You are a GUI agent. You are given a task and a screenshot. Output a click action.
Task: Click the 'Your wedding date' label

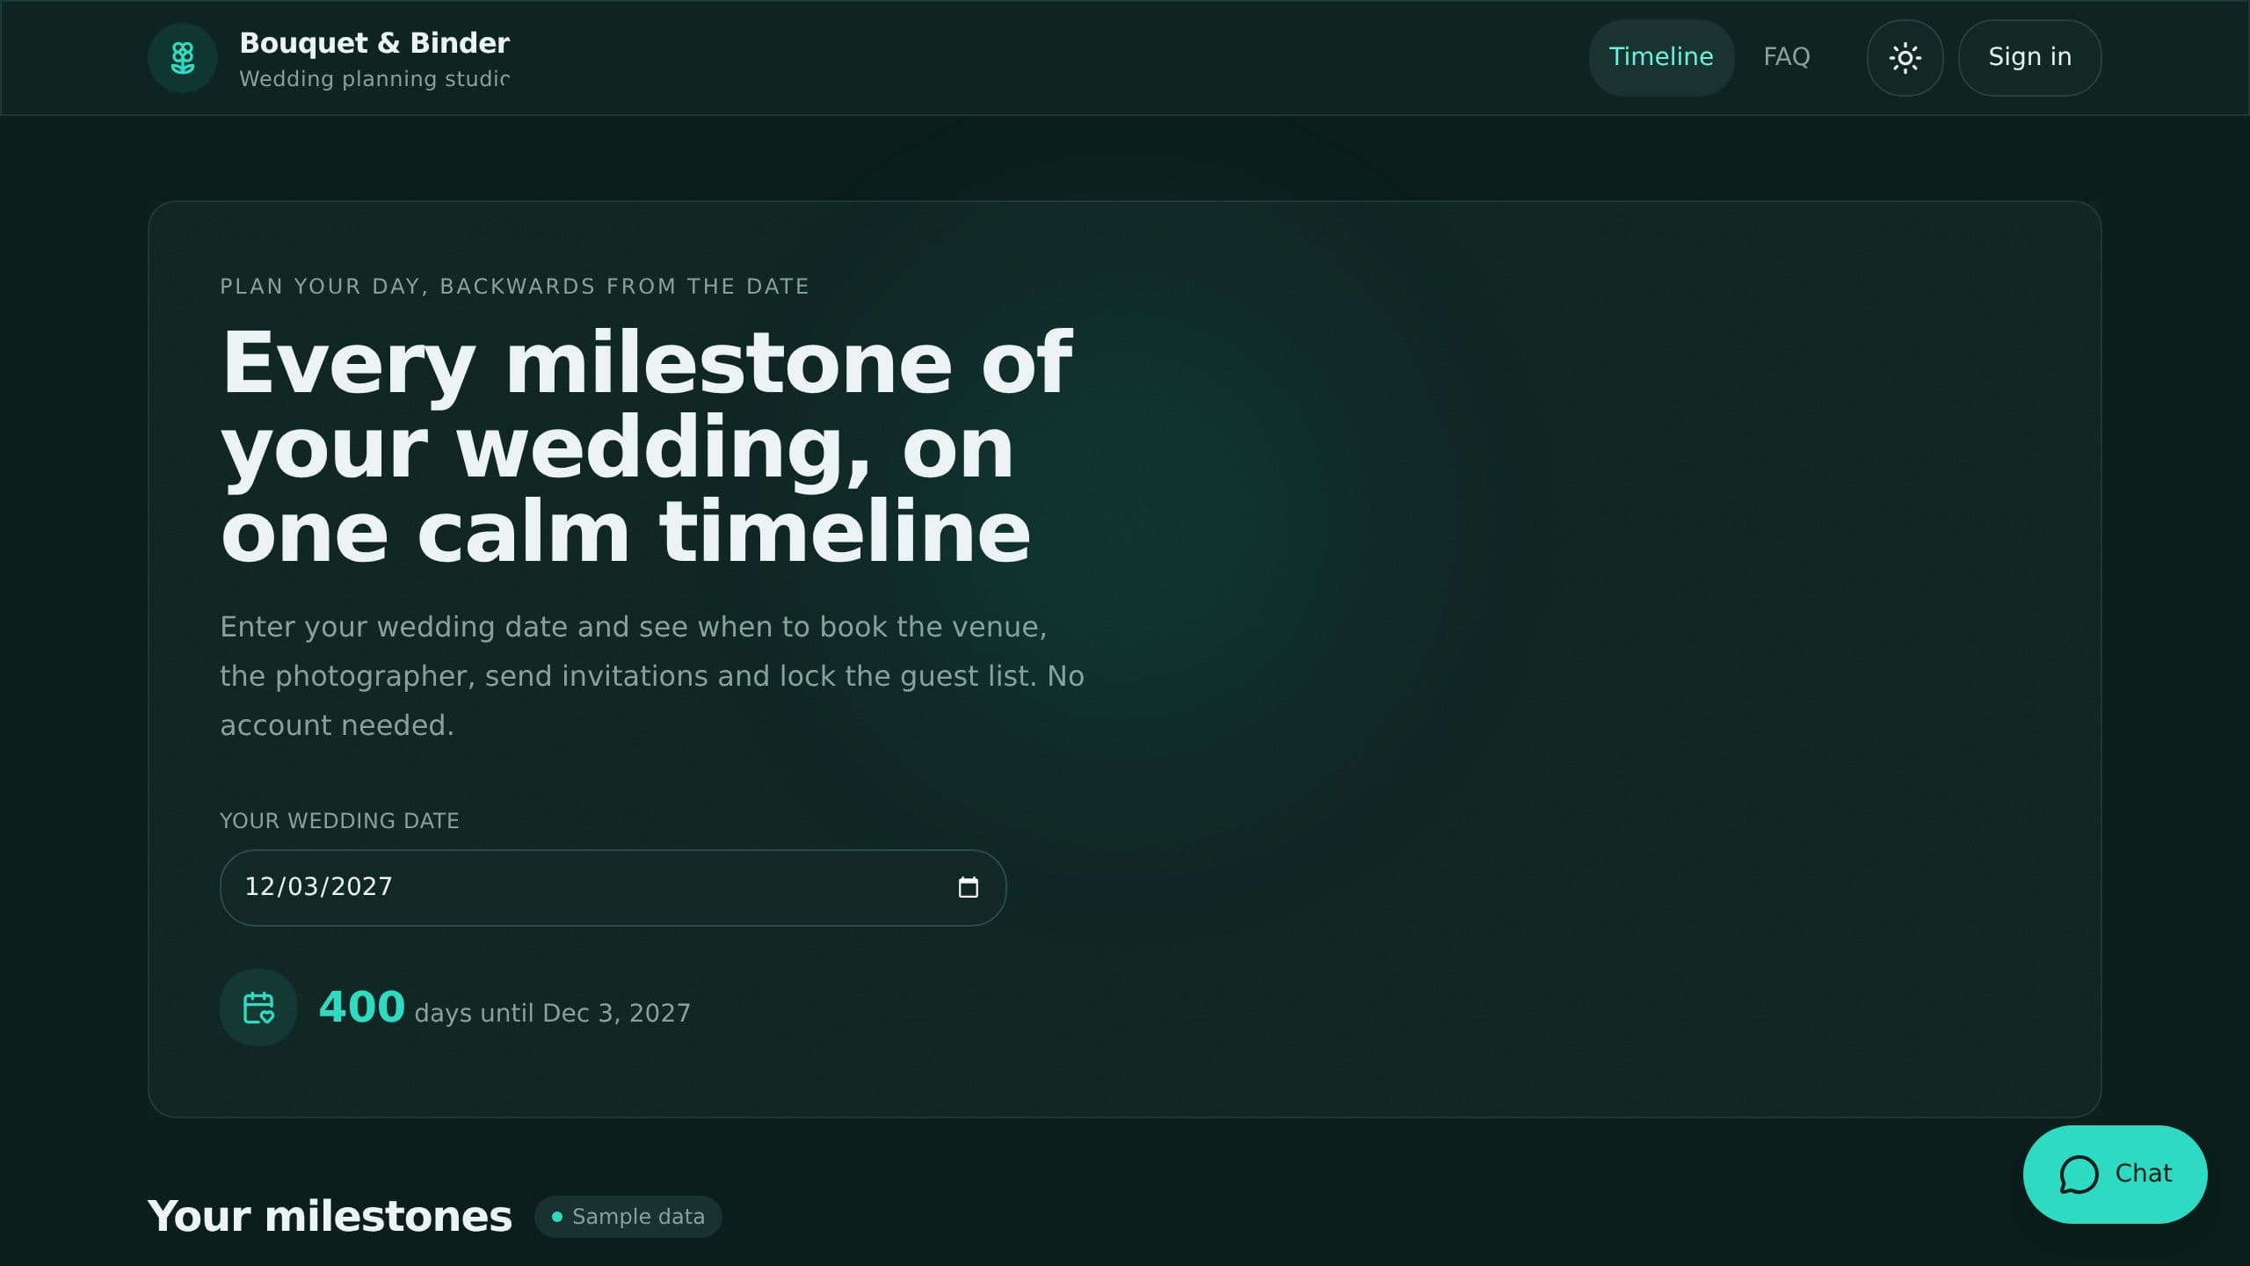coord(339,821)
